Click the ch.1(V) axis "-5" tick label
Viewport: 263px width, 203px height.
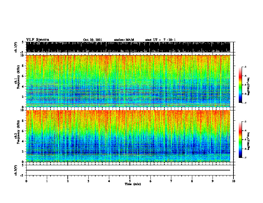[23, 52]
